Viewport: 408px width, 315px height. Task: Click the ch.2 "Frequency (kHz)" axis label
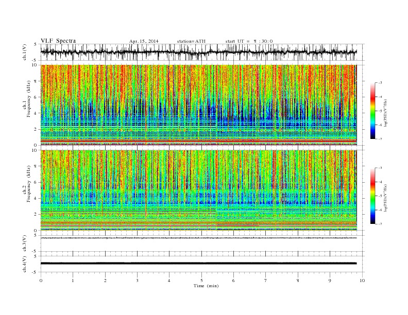(29, 184)
